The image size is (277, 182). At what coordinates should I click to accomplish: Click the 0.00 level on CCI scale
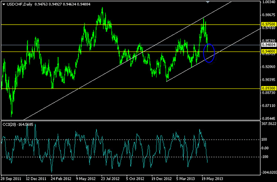tap(265, 148)
